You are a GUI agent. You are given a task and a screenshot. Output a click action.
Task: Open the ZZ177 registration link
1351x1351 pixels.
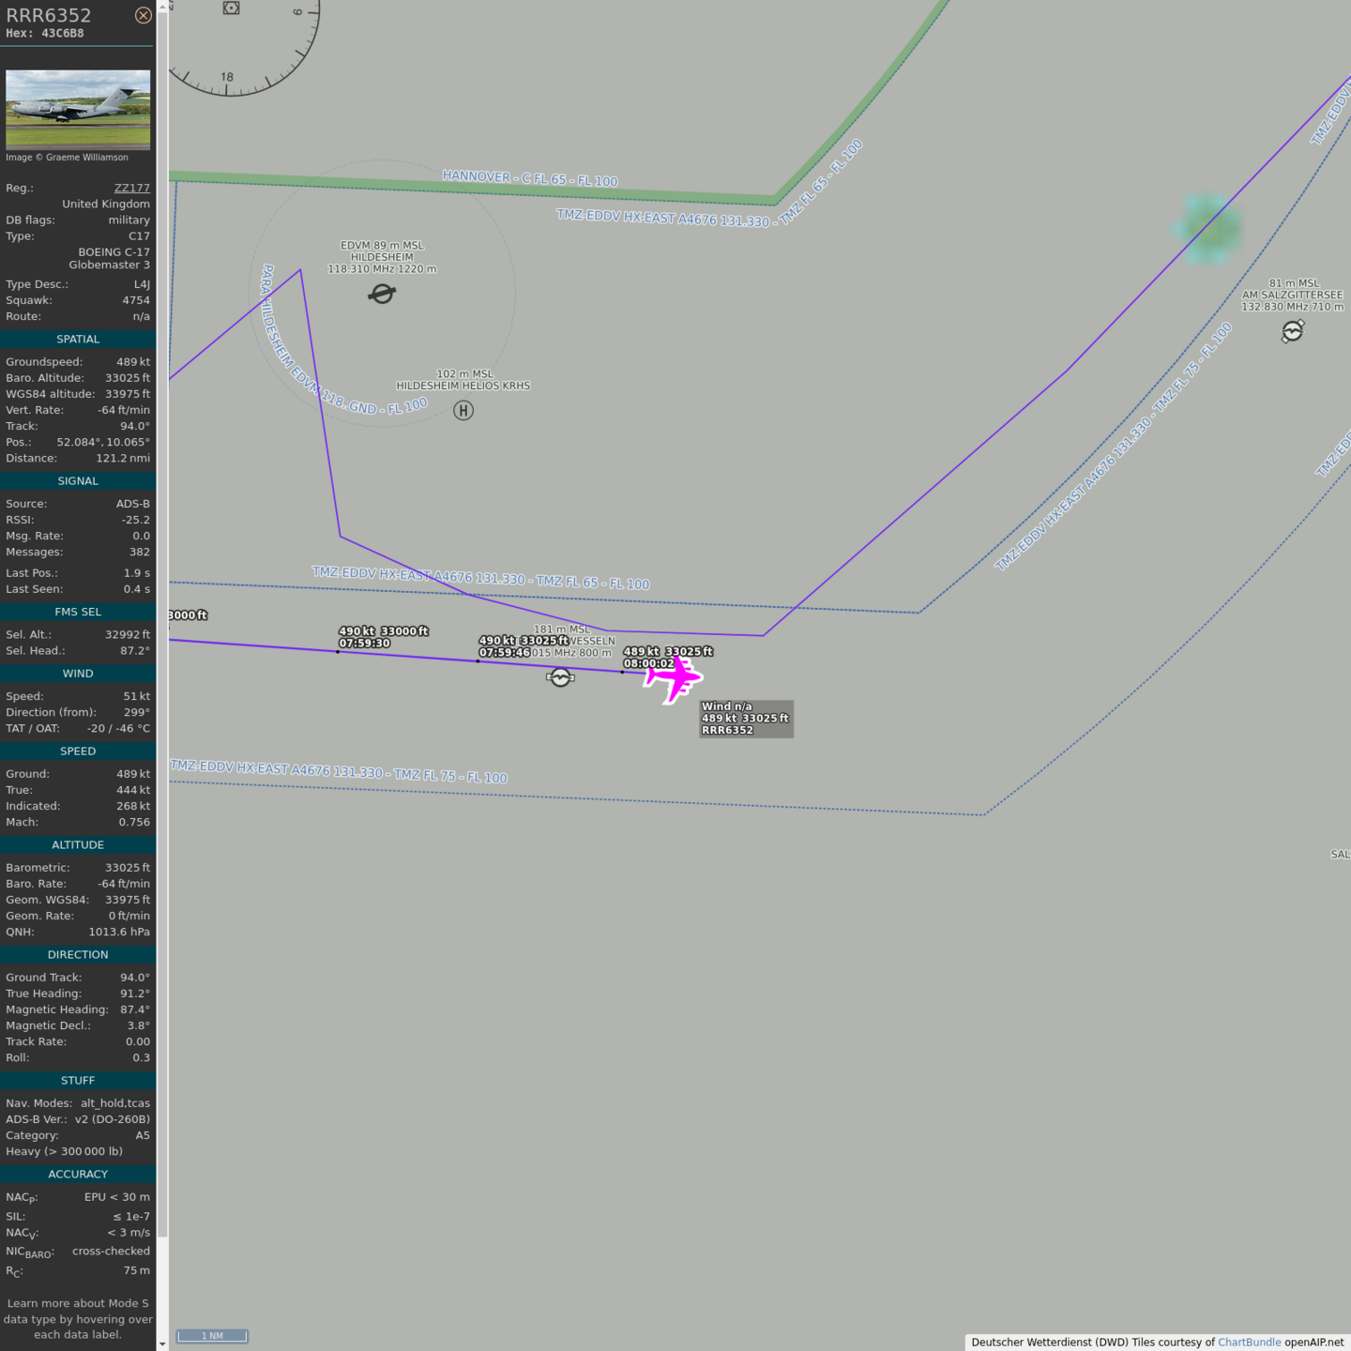pyautogui.click(x=131, y=188)
